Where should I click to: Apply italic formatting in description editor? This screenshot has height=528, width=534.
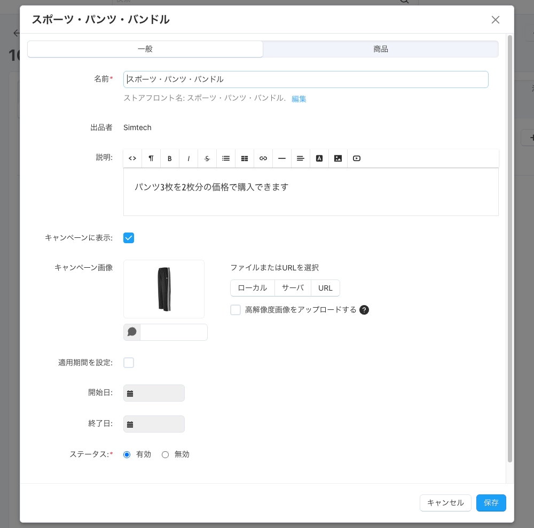[189, 158]
